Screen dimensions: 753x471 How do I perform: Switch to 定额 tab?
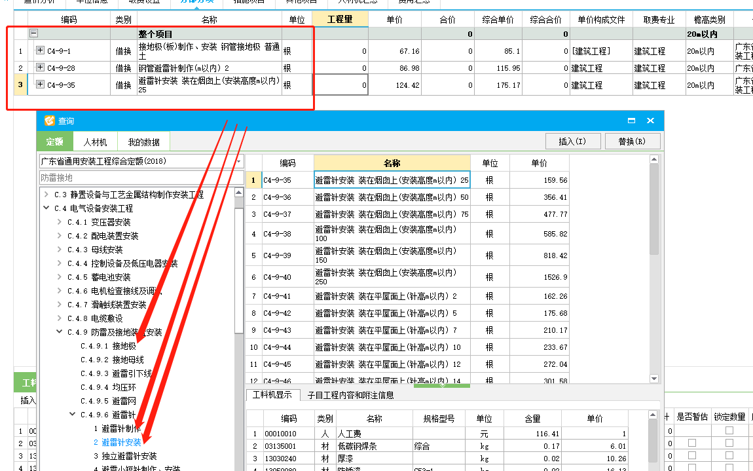[x=55, y=141]
